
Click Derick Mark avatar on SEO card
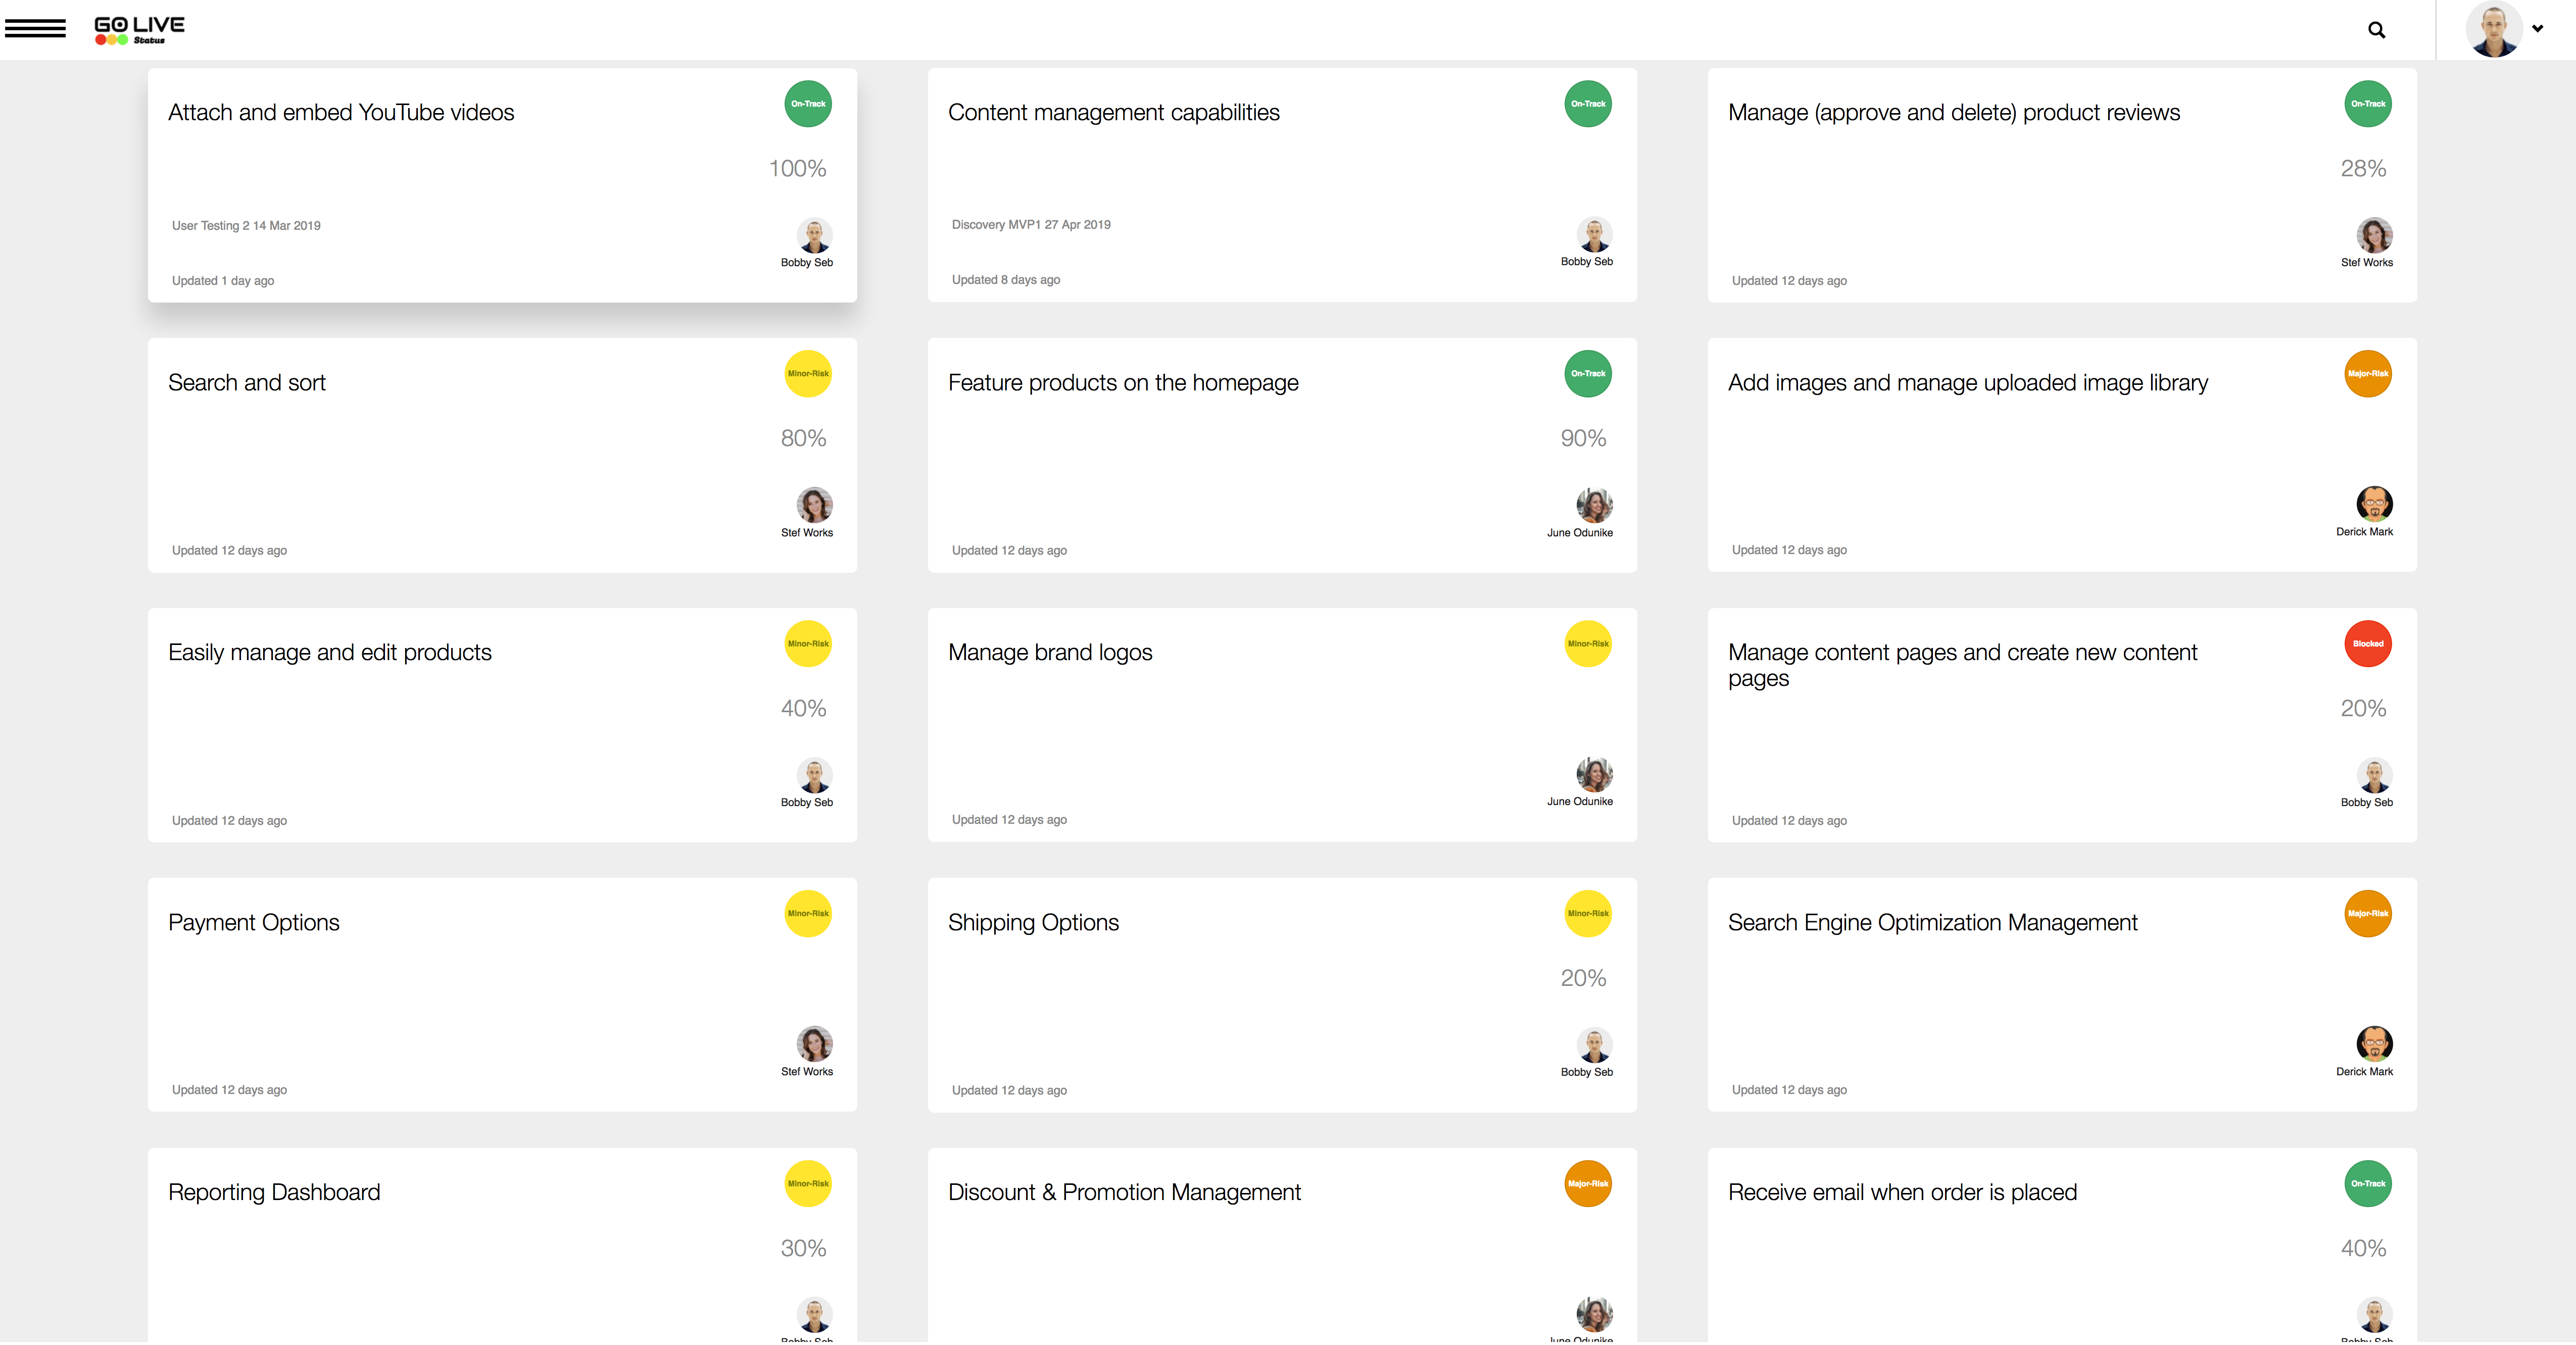click(2374, 1044)
